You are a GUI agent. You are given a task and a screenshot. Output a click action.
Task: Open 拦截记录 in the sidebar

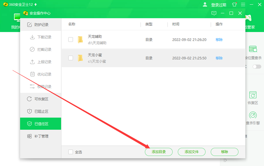click(x=40, y=49)
